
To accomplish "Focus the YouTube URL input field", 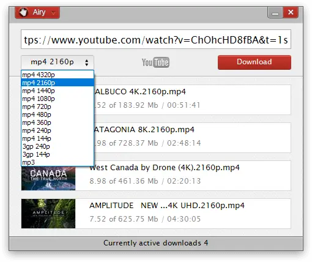I will pyautogui.click(x=156, y=39).
